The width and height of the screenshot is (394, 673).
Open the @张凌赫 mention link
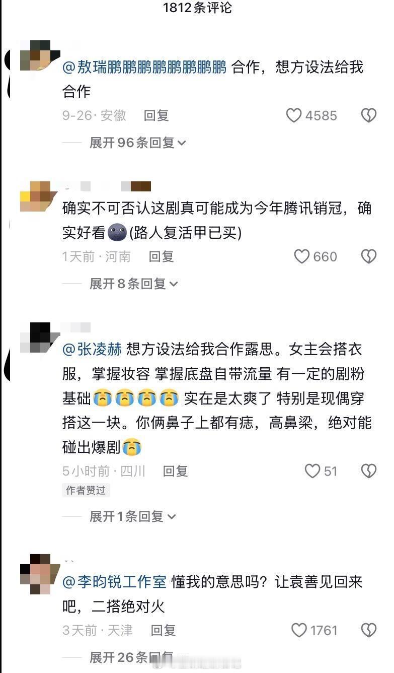click(x=92, y=349)
